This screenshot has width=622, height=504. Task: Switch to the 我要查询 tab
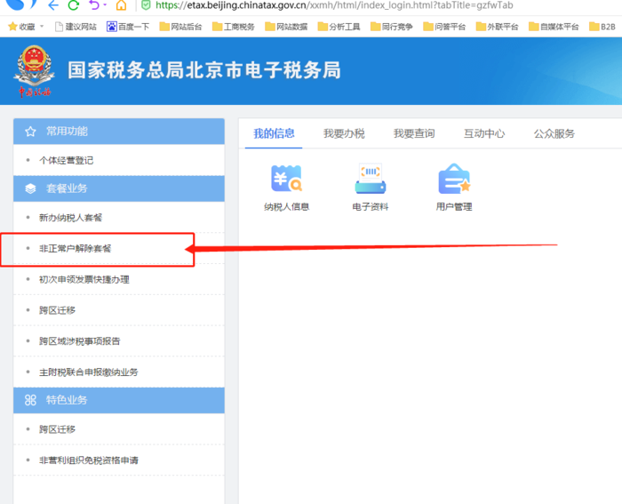pyautogui.click(x=414, y=133)
